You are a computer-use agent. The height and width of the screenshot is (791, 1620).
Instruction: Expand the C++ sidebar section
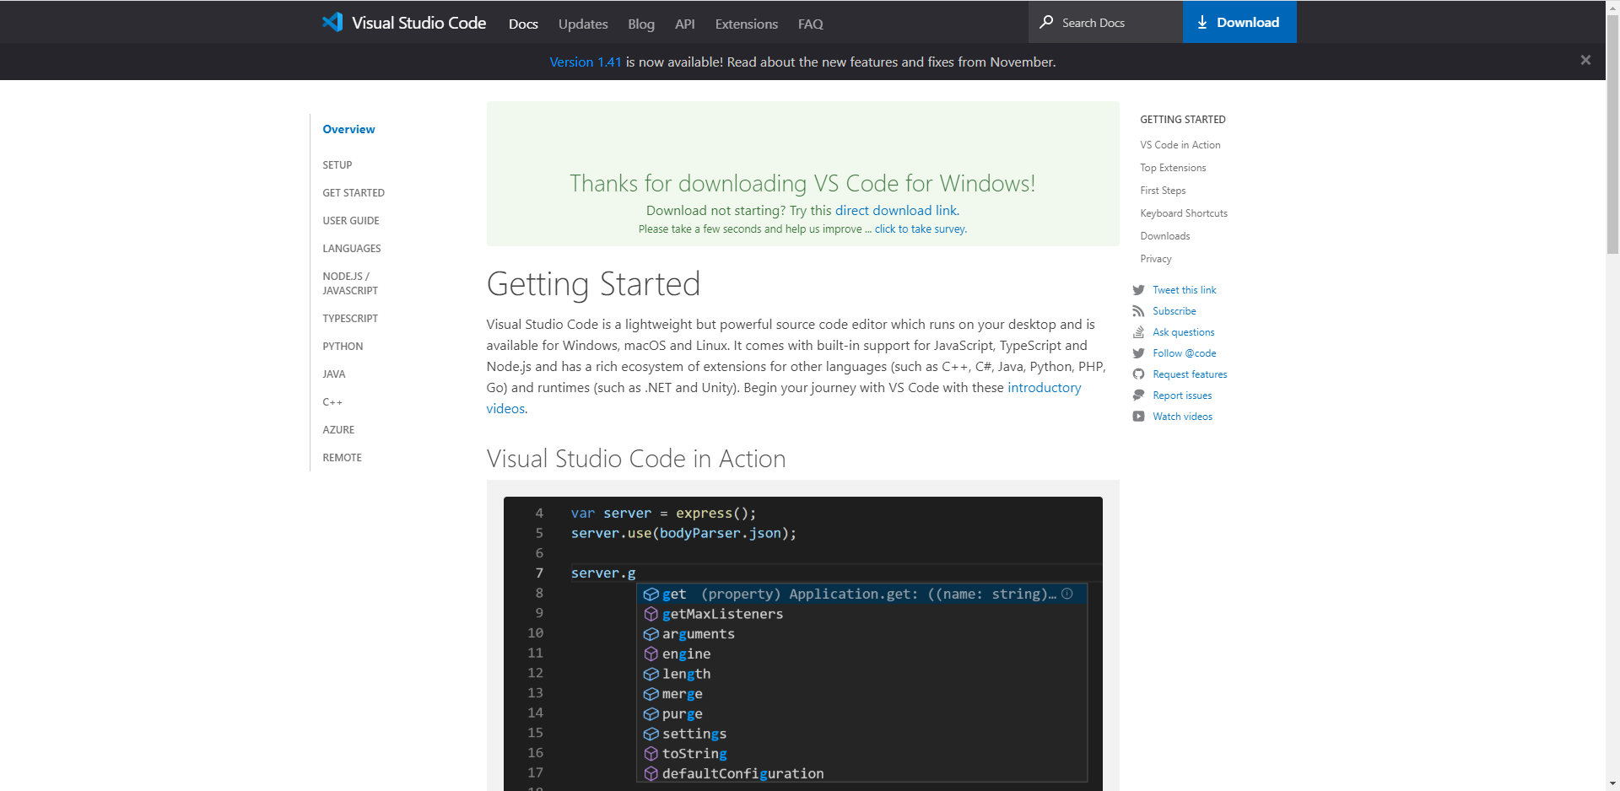coord(332,401)
